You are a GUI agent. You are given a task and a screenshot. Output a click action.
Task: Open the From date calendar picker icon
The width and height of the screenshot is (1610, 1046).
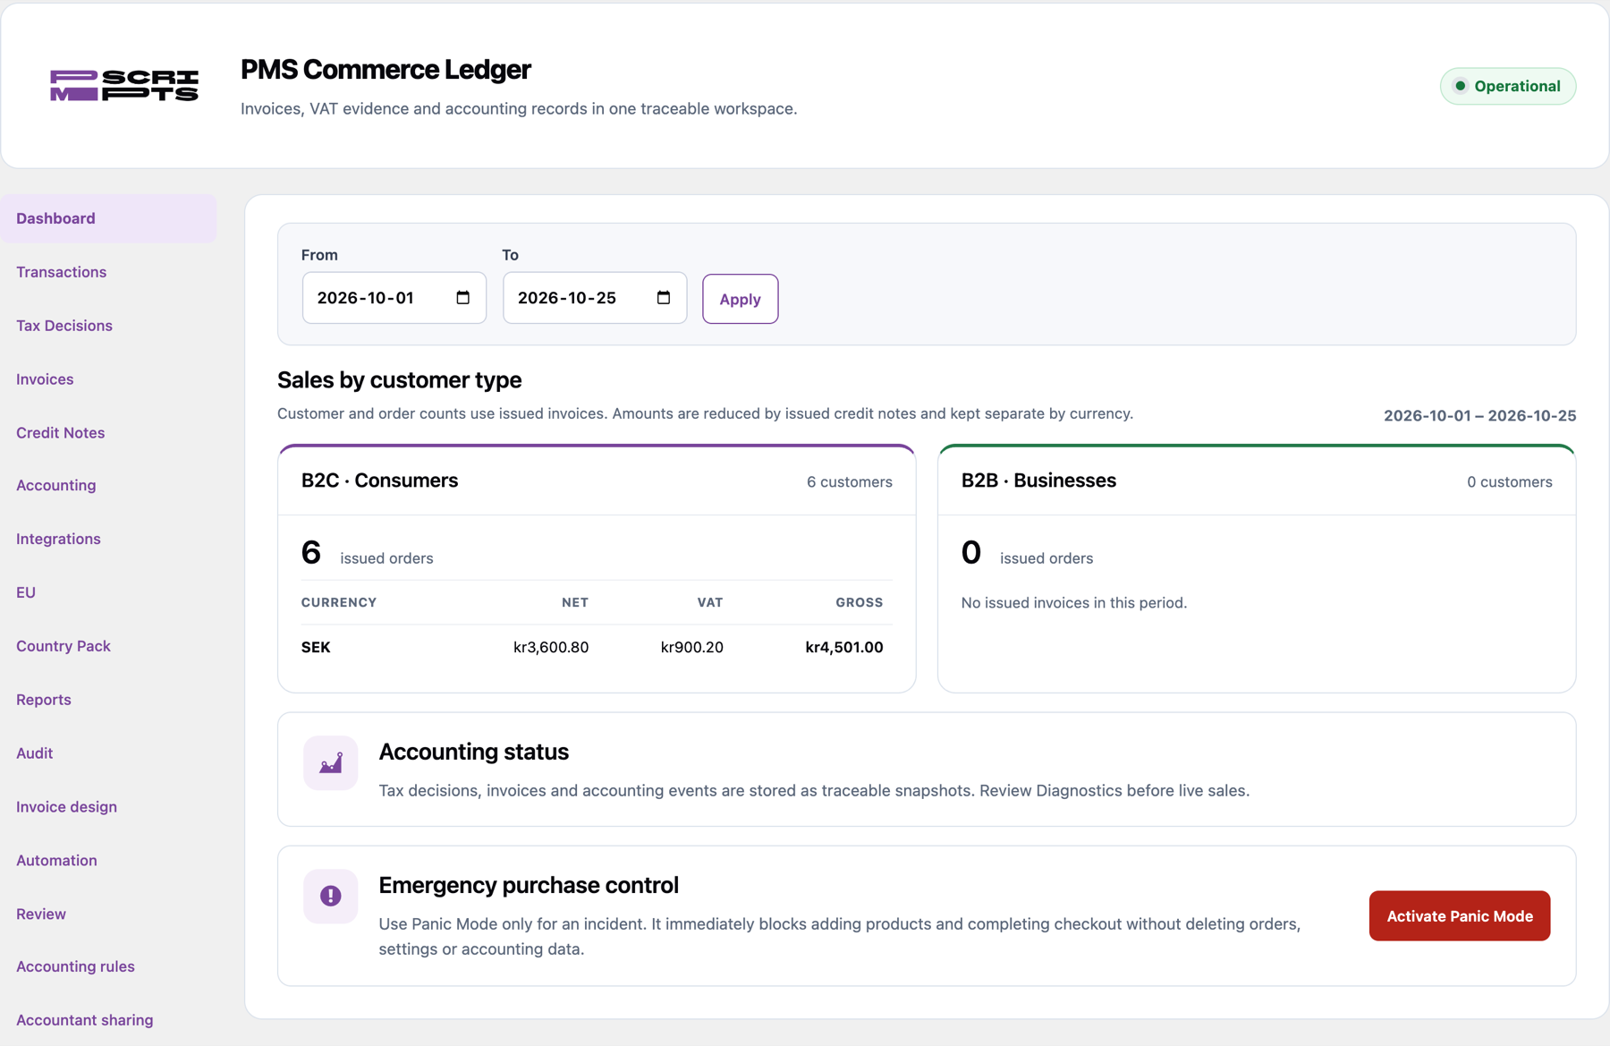click(462, 297)
